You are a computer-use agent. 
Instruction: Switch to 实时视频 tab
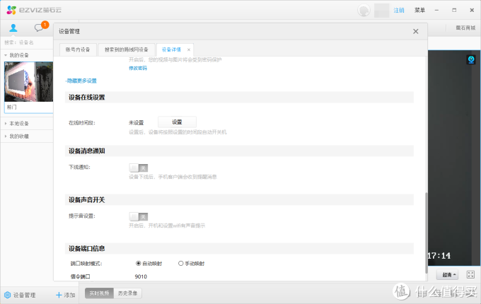(99, 293)
